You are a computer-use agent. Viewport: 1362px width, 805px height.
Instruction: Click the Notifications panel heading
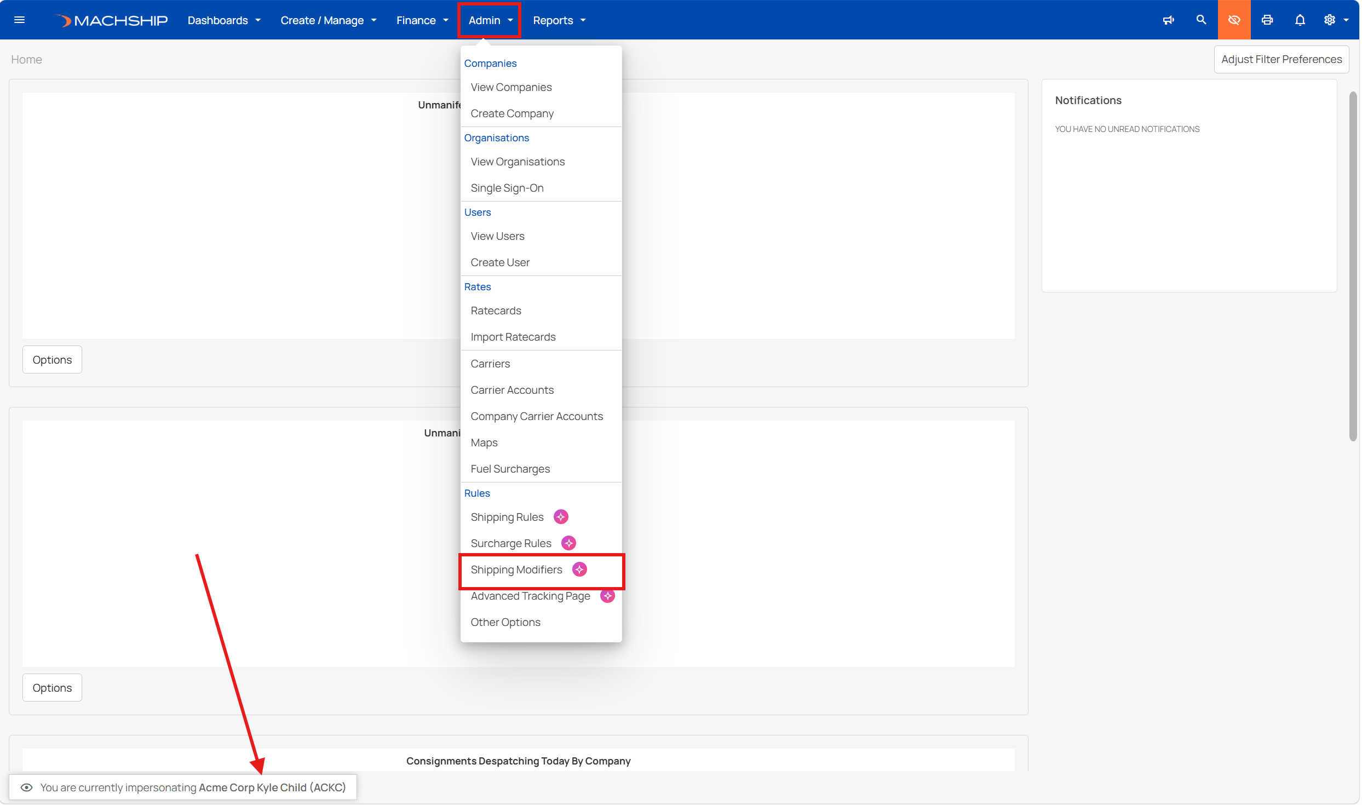tap(1088, 100)
